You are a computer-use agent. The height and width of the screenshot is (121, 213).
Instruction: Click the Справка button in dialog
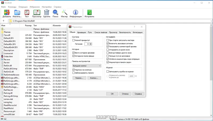[x=138, y=94]
